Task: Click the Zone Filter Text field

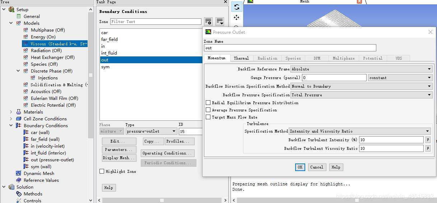Action: point(156,22)
